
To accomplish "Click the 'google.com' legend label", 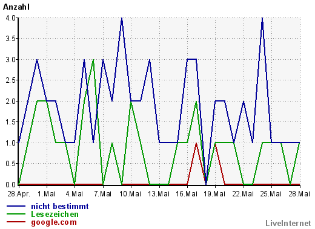I will (x=54, y=222).
